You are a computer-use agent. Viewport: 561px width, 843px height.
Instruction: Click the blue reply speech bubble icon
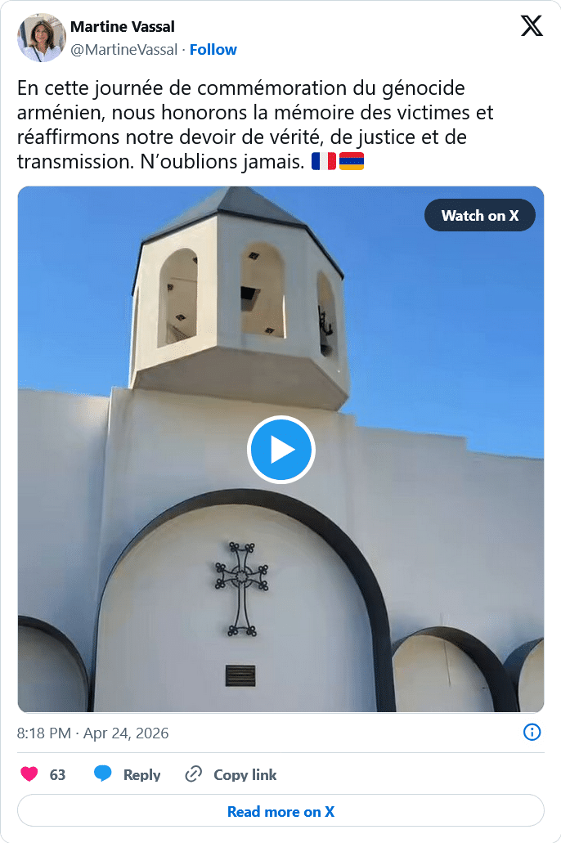click(x=103, y=773)
